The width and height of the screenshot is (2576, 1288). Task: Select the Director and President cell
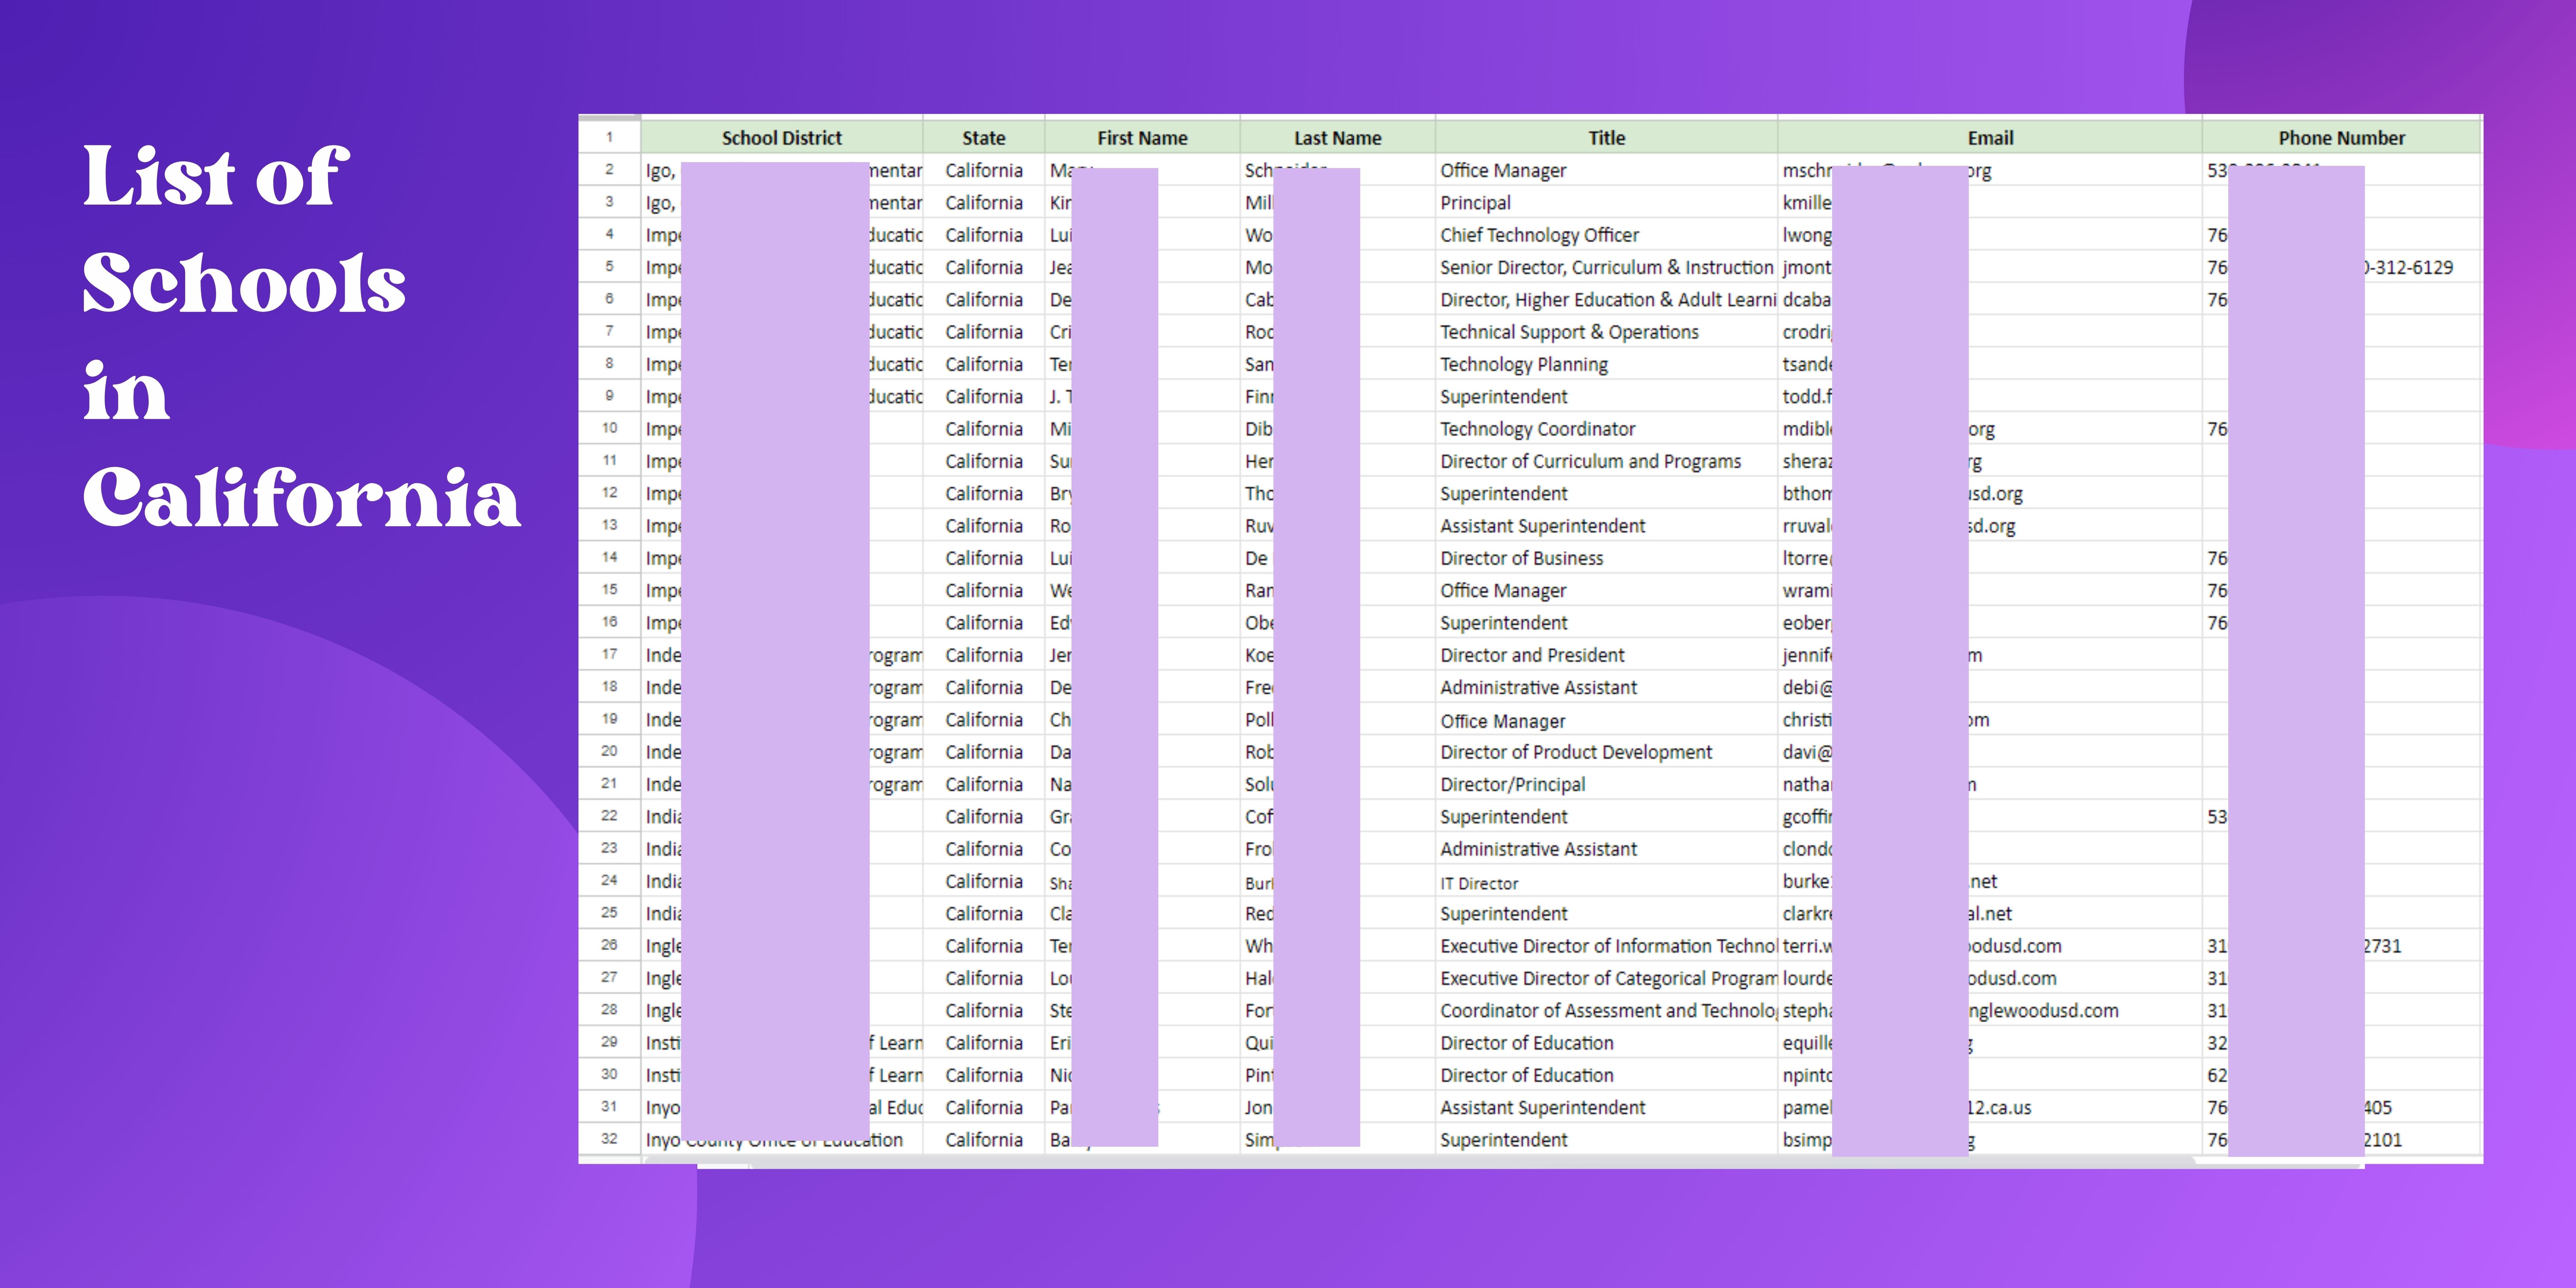pos(1532,655)
